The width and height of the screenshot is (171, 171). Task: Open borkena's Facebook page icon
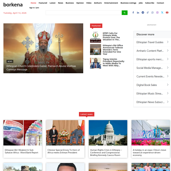[133, 13]
